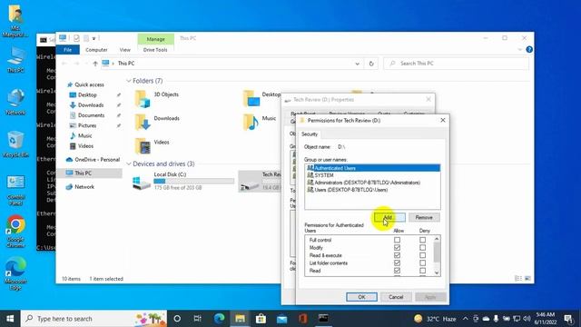The width and height of the screenshot is (581, 327).
Task: Click Properties icon in Explorer quick access toolbar
Action: pos(76,38)
